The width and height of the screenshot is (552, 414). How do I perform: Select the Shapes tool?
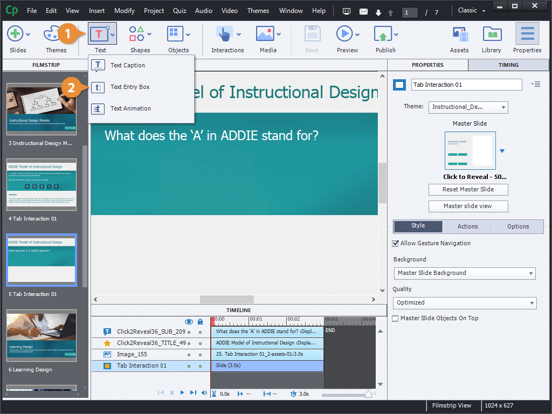137,33
